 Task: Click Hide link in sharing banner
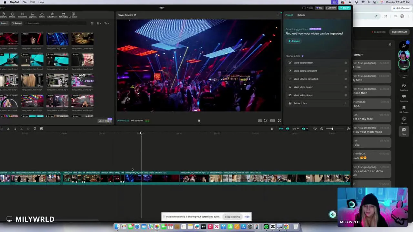pyautogui.click(x=247, y=217)
